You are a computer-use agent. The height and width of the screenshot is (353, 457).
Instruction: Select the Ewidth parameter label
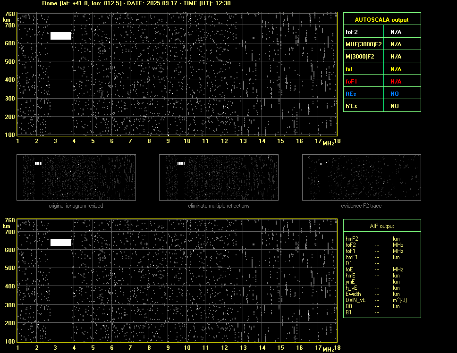pyautogui.click(x=353, y=294)
